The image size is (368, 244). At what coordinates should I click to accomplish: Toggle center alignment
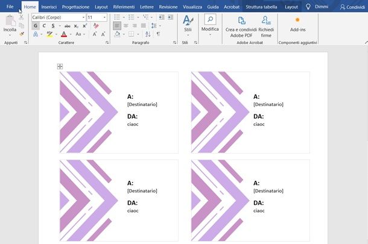click(126, 26)
